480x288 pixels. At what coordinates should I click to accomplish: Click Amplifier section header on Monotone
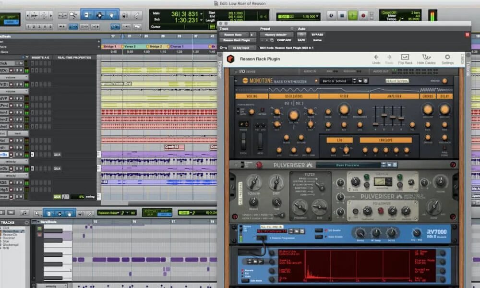pyautogui.click(x=394, y=96)
